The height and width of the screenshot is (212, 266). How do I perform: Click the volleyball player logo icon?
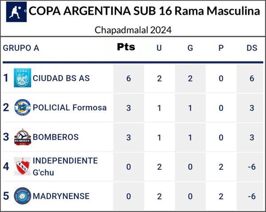coord(16,11)
